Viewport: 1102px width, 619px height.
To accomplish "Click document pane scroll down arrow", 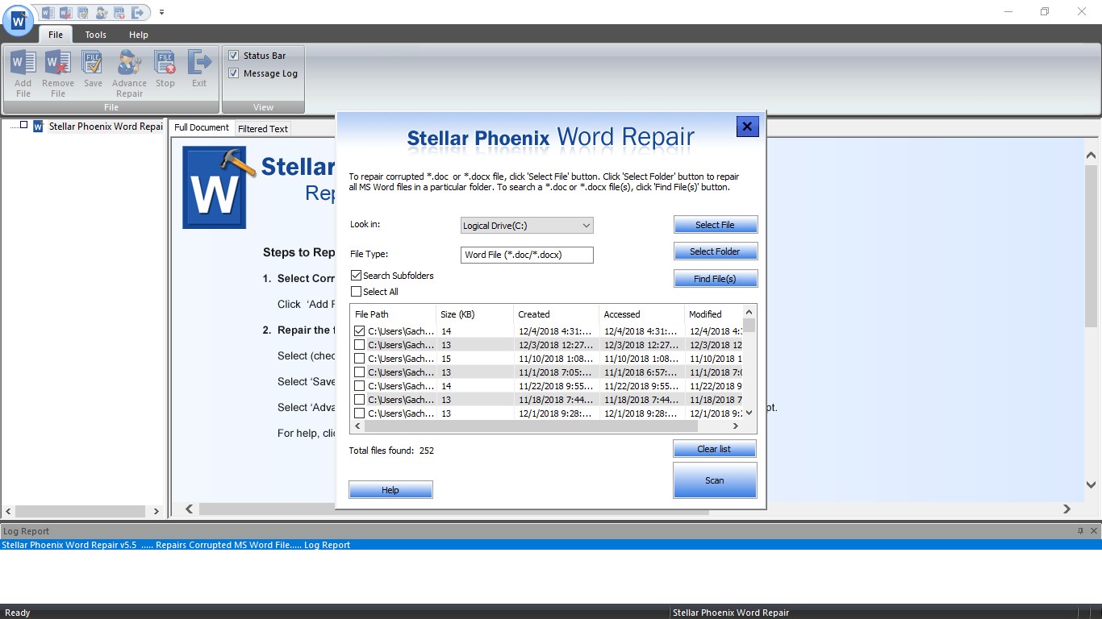I will (x=1091, y=485).
